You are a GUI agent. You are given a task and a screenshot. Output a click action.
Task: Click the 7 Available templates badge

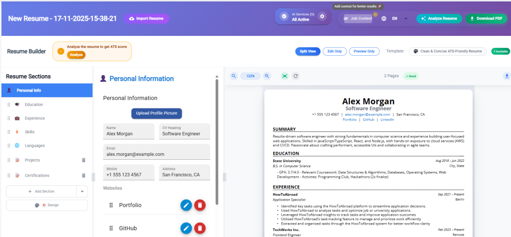[x=500, y=51]
